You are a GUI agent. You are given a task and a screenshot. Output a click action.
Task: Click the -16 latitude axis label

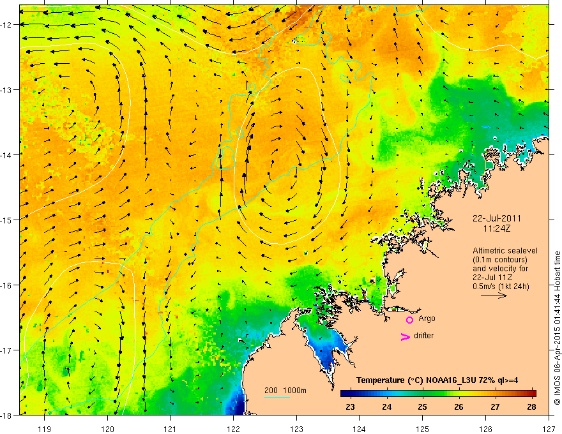[x=7, y=285]
